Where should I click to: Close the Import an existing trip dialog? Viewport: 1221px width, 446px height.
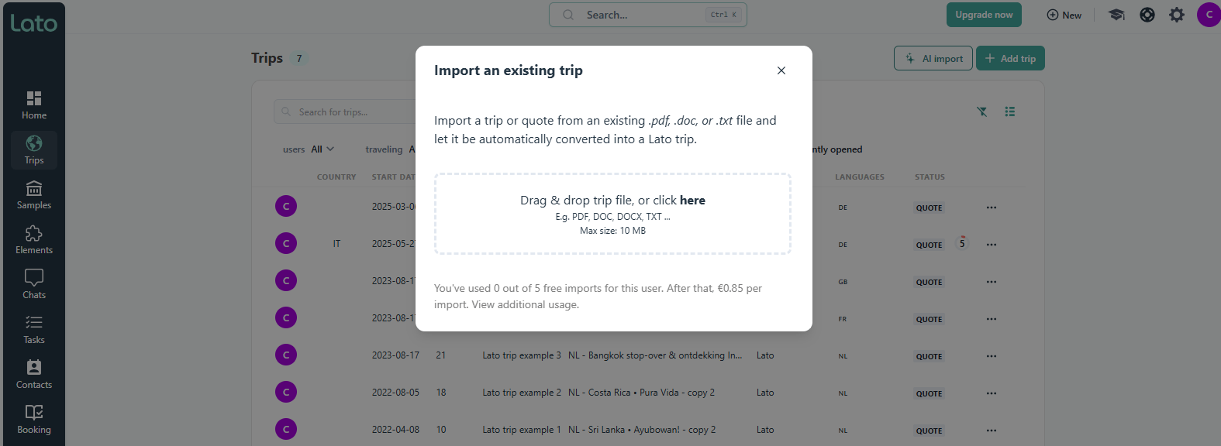[781, 70]
